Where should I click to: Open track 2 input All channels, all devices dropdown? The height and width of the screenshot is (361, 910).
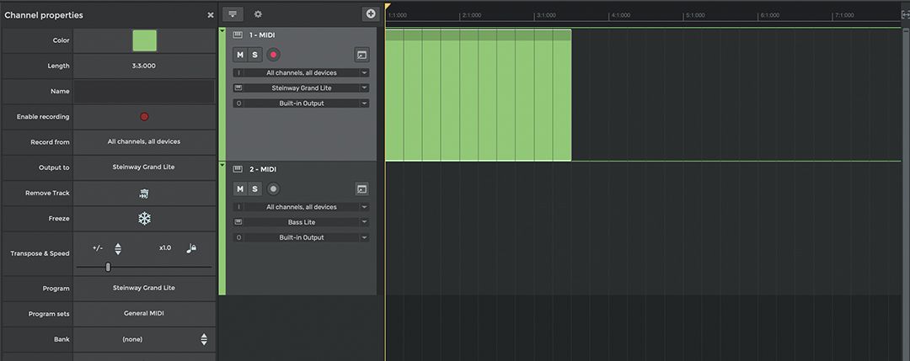tap(301, 207)
